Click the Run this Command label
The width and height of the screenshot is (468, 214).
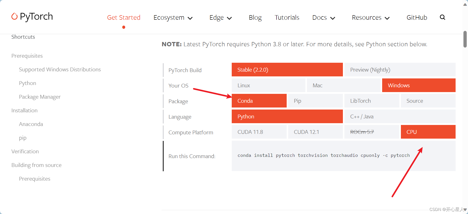pyautogui.click(x=192, y=156)
